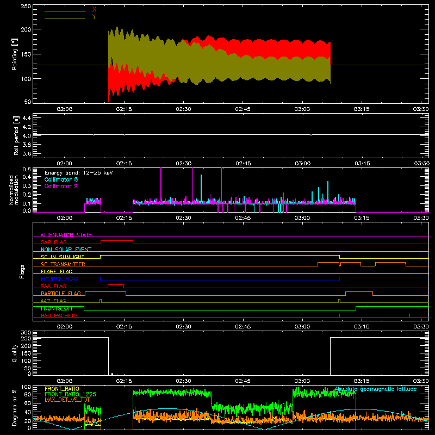The width and height of the screenshot is (435, 435).
Task: Click the 250 tick of the Pointing axis
Action: [x=26, y=6]
